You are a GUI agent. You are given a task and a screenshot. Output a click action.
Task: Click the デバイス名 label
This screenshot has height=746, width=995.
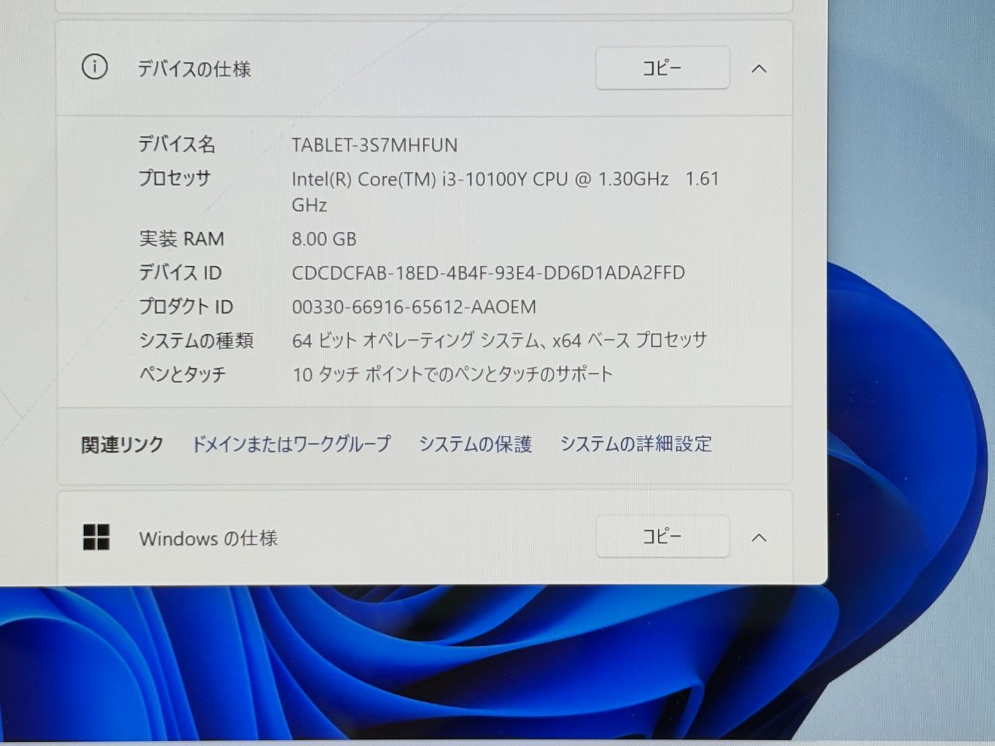point(177,145)
